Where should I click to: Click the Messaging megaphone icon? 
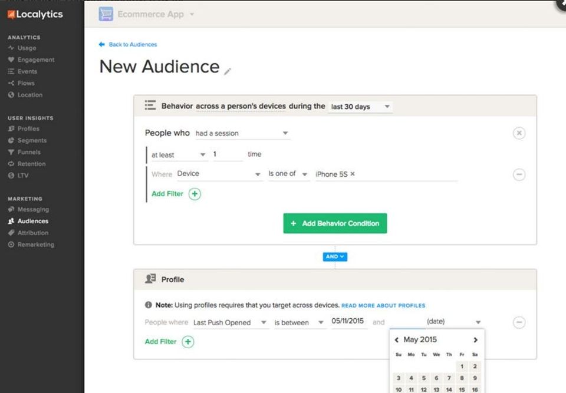click(11, 209)
